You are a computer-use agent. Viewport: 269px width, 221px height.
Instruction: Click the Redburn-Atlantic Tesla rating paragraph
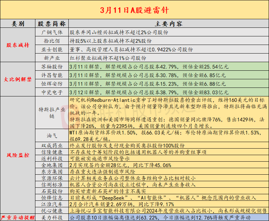(x=168, y=106)
